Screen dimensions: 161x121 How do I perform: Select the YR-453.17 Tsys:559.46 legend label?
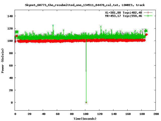pyautogui.click(x=124, y=16)
